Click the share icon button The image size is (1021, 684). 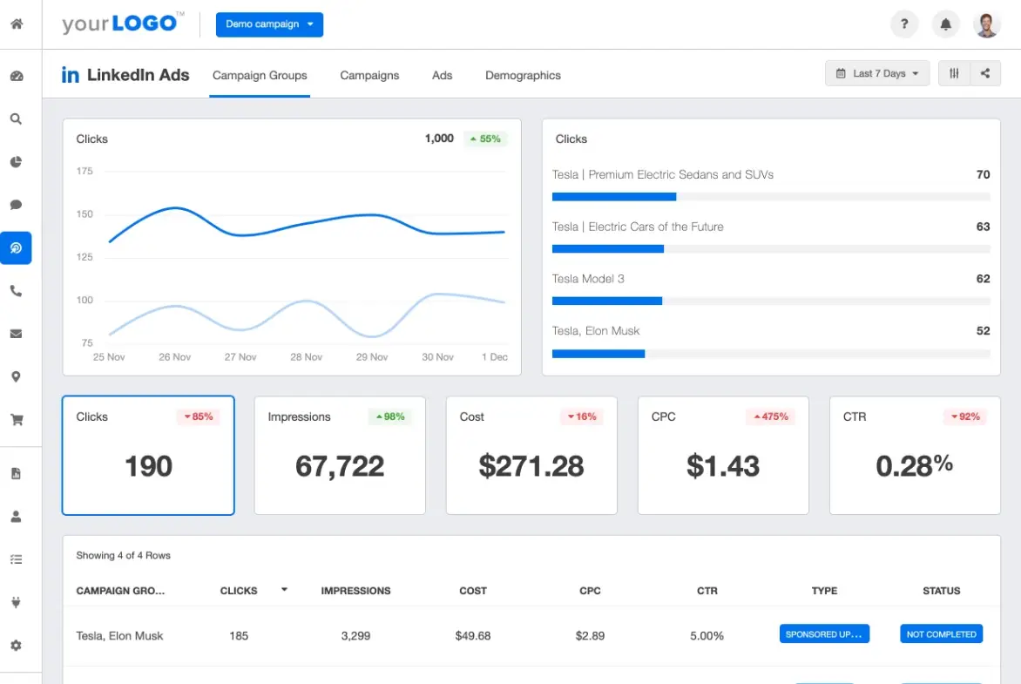click(985, 74)
